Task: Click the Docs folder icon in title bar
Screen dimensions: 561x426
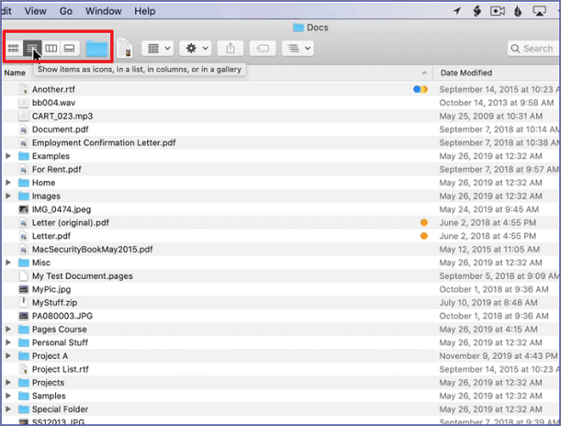Action: (x=299, y=28)
